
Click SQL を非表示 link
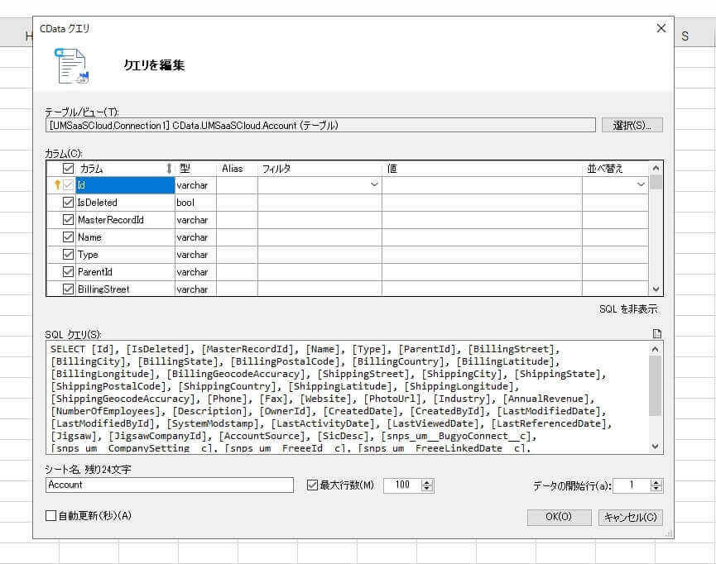point(628,309)
